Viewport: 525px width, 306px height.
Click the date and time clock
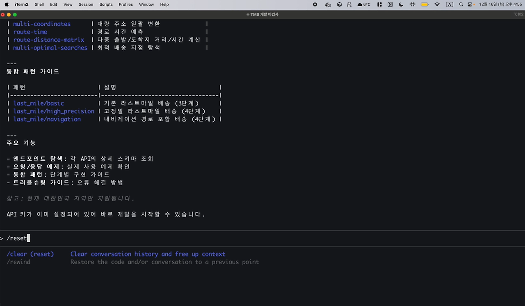click(501, 4)
